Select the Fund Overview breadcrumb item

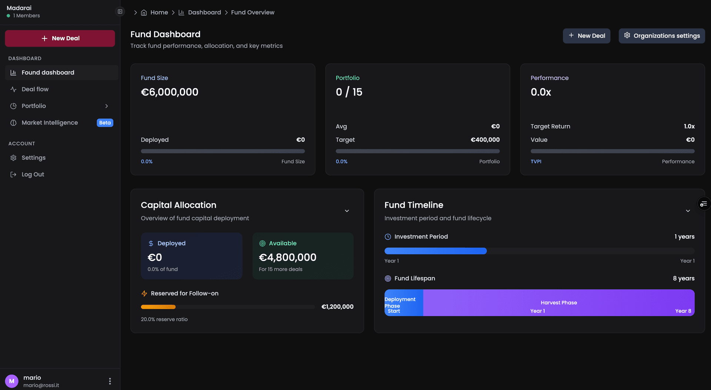253,12
